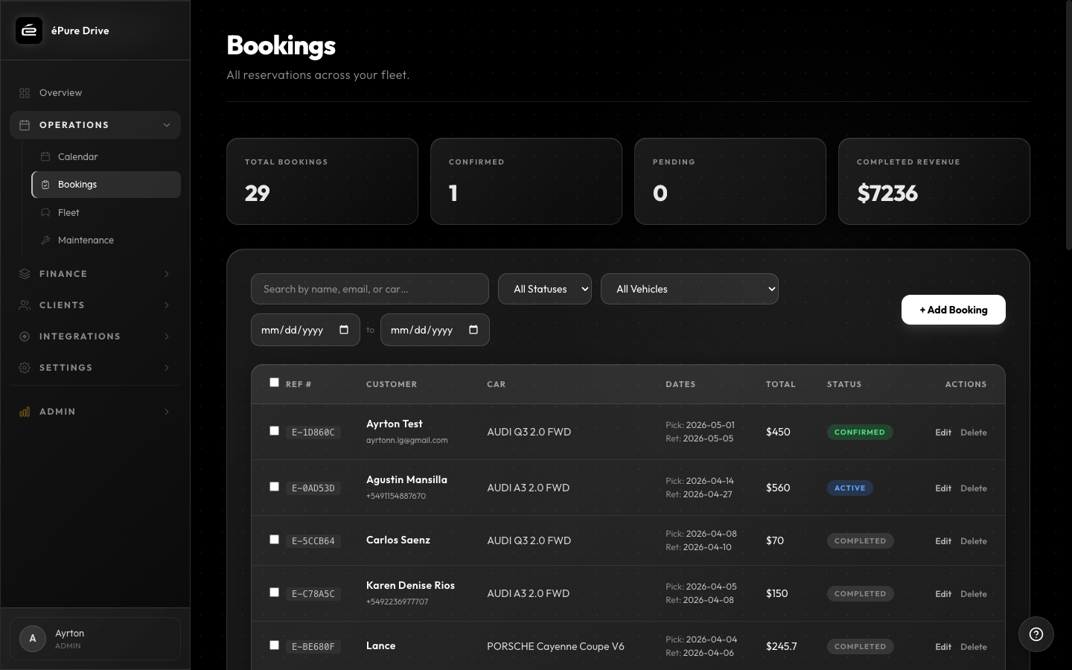Check the checkbox for Ayrton Test's booking

click(274, 430)
